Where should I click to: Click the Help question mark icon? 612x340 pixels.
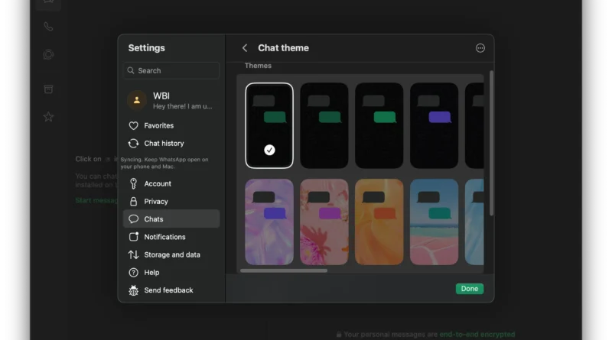click(133, 272)
